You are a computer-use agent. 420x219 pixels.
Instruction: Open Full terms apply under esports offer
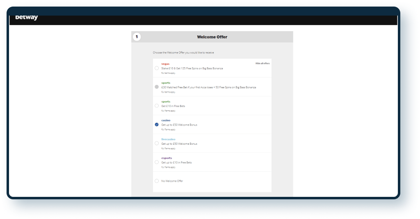168,167
